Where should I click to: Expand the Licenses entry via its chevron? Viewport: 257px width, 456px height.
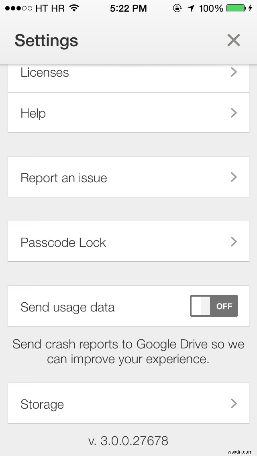pos(233,72)
